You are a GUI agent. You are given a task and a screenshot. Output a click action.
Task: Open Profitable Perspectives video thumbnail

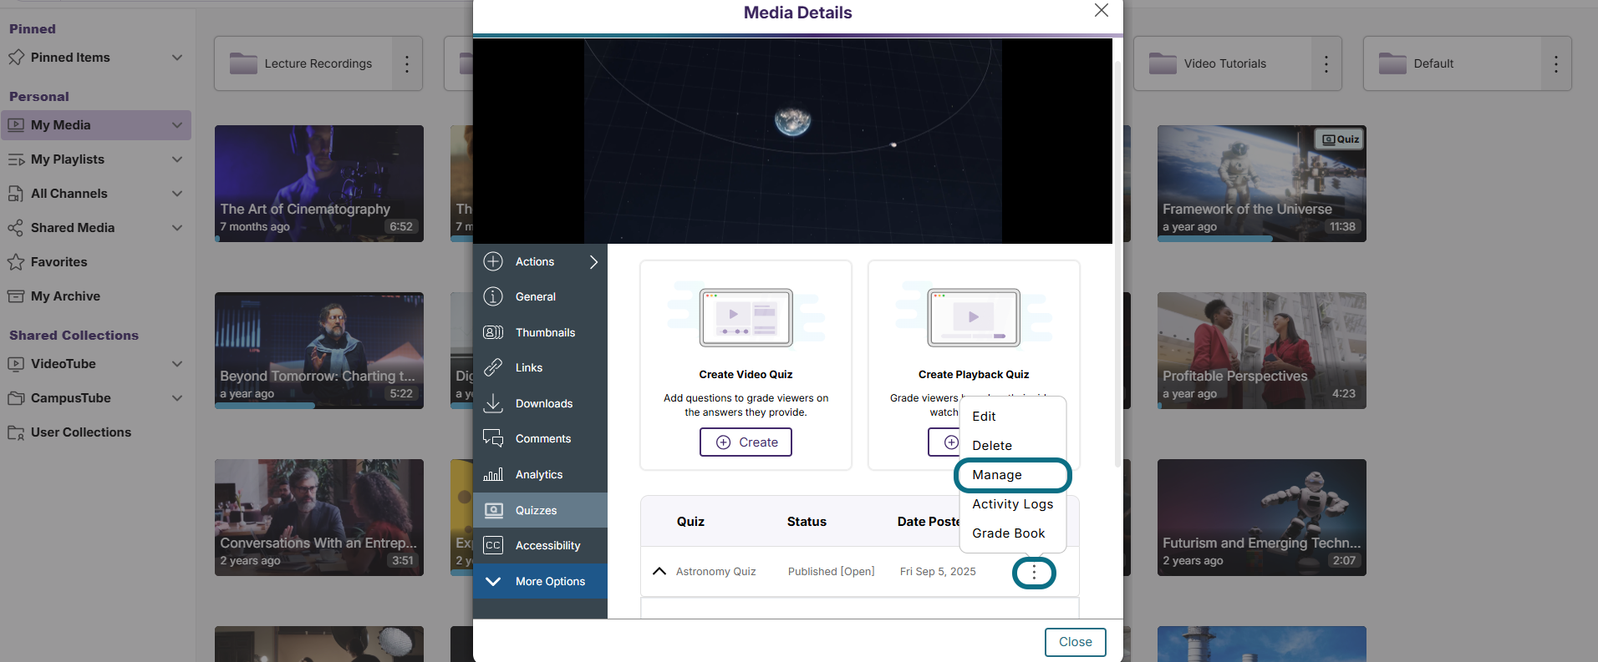1262,351
